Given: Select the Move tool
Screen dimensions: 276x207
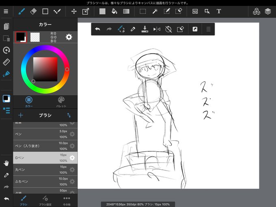Looking at the screenshot, I should tap(74, 11).
